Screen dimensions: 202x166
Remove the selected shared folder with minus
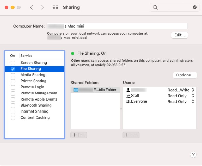(83, 135)
